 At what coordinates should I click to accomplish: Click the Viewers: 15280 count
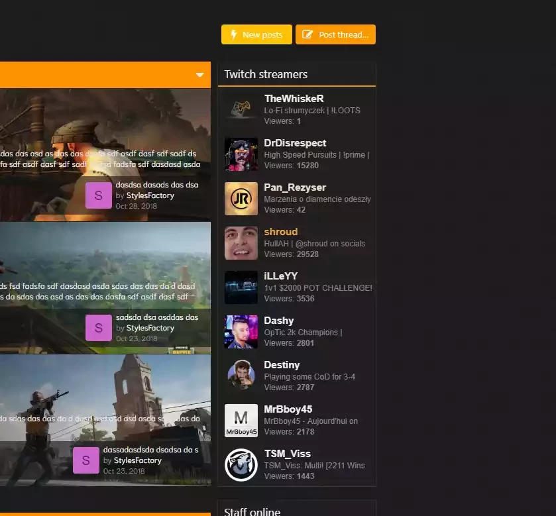pyautogui.click(x=291, y=166)
